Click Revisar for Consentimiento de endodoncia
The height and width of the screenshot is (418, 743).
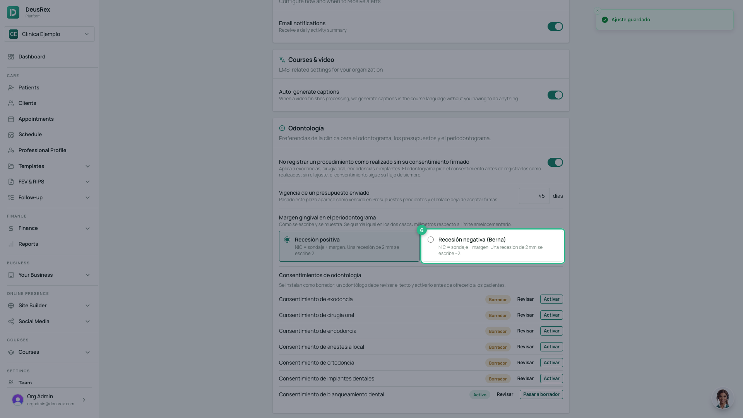click(525, 331)
